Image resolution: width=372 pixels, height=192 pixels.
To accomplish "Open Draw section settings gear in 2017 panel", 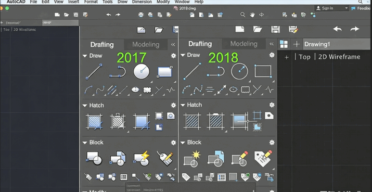I will click(173, 56).
